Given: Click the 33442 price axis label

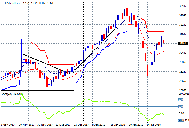Looking at the screenshot, I should [183, 6].
